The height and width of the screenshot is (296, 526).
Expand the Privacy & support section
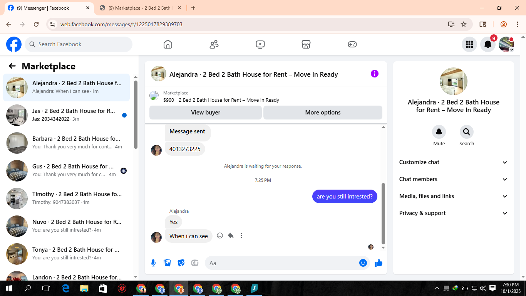454,213
